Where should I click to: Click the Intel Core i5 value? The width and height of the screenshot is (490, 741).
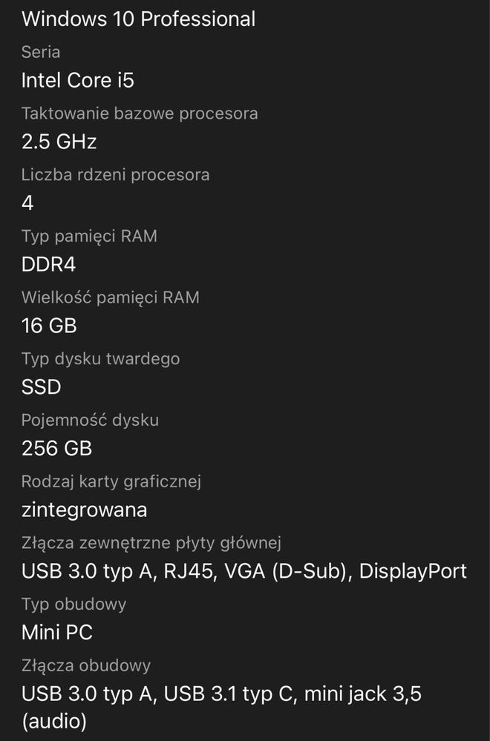[x=78, y=80]
